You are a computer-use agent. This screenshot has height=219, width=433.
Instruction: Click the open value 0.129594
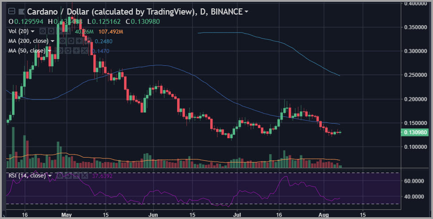29,22
